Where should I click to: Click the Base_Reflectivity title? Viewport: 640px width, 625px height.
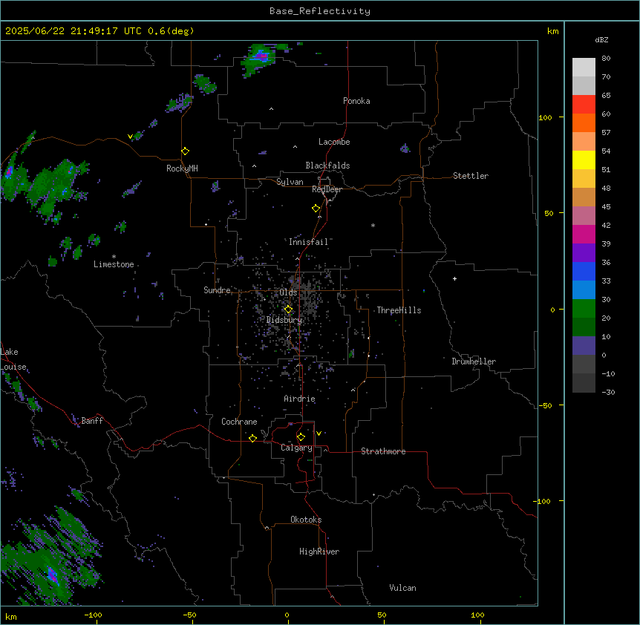pos(320,11)
